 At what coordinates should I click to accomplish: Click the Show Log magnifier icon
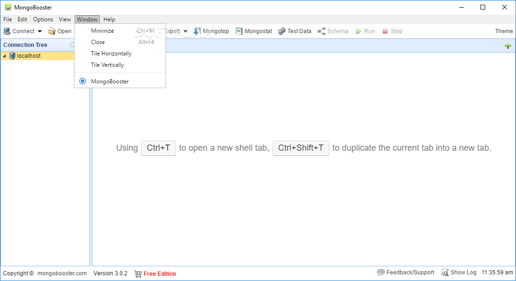[445, 272]
